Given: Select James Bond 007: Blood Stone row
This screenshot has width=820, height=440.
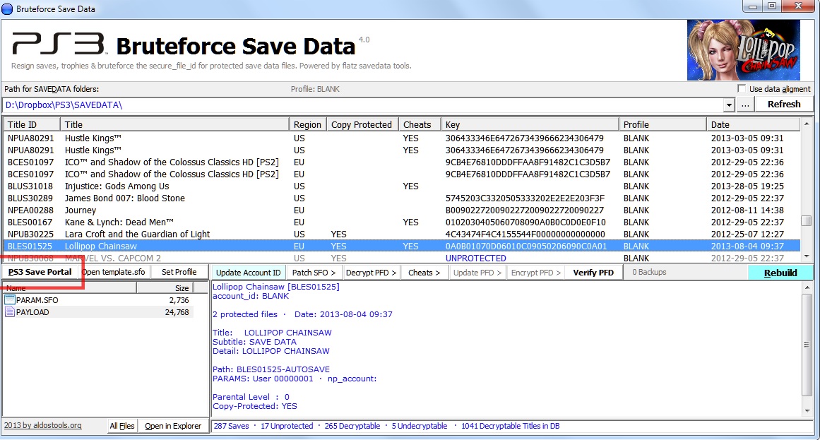Looking at the screenshot, I should click(402, 198).
